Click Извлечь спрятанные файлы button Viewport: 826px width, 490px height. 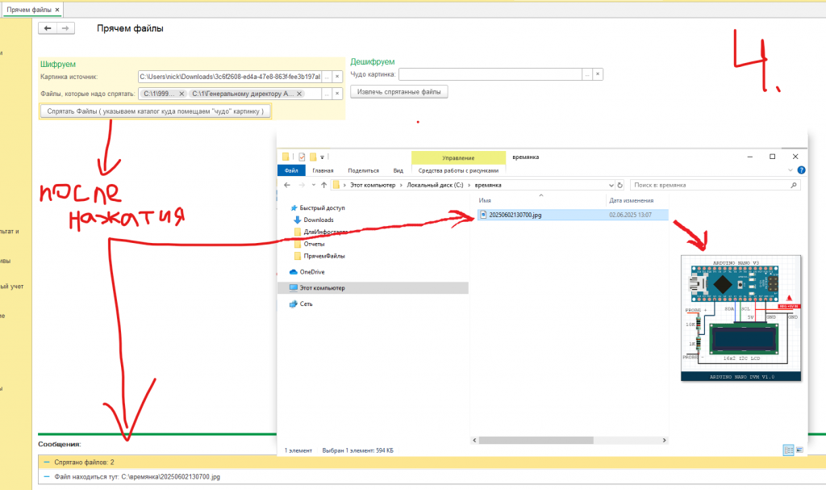(x=398, y=92)
